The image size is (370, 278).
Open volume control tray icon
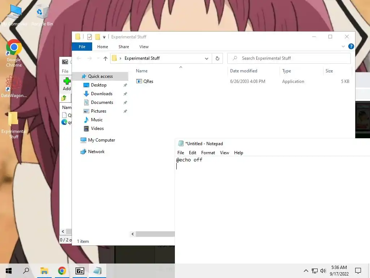click(323, 271)
